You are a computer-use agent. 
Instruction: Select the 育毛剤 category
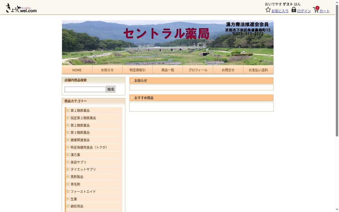point(93,184)
